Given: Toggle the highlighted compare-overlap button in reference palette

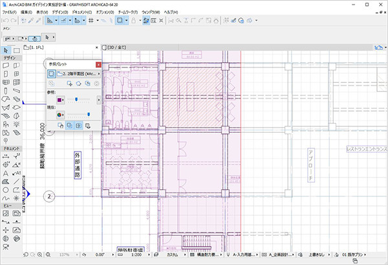Looking at the screenshot, I should 70,126.
